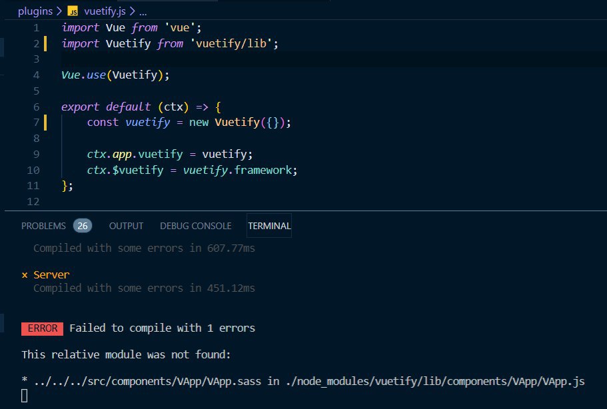The image size is (607, 409).
Task: Expand the breadcrumb ellipsis symbols
Action: coord(143,12)
